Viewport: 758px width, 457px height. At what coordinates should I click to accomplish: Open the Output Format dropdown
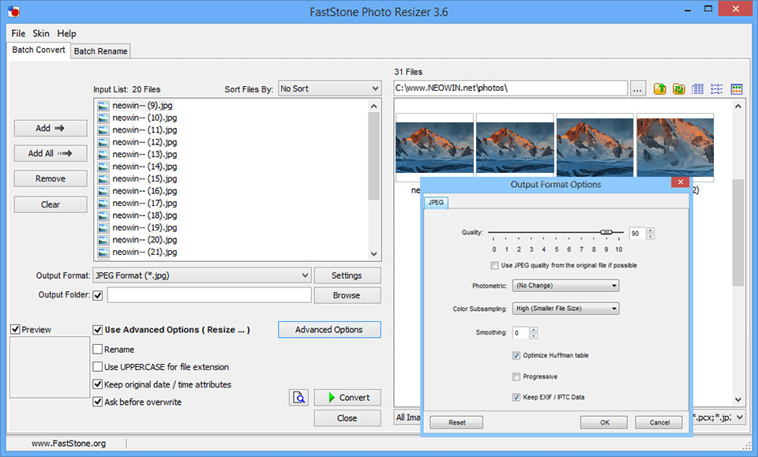201,275
